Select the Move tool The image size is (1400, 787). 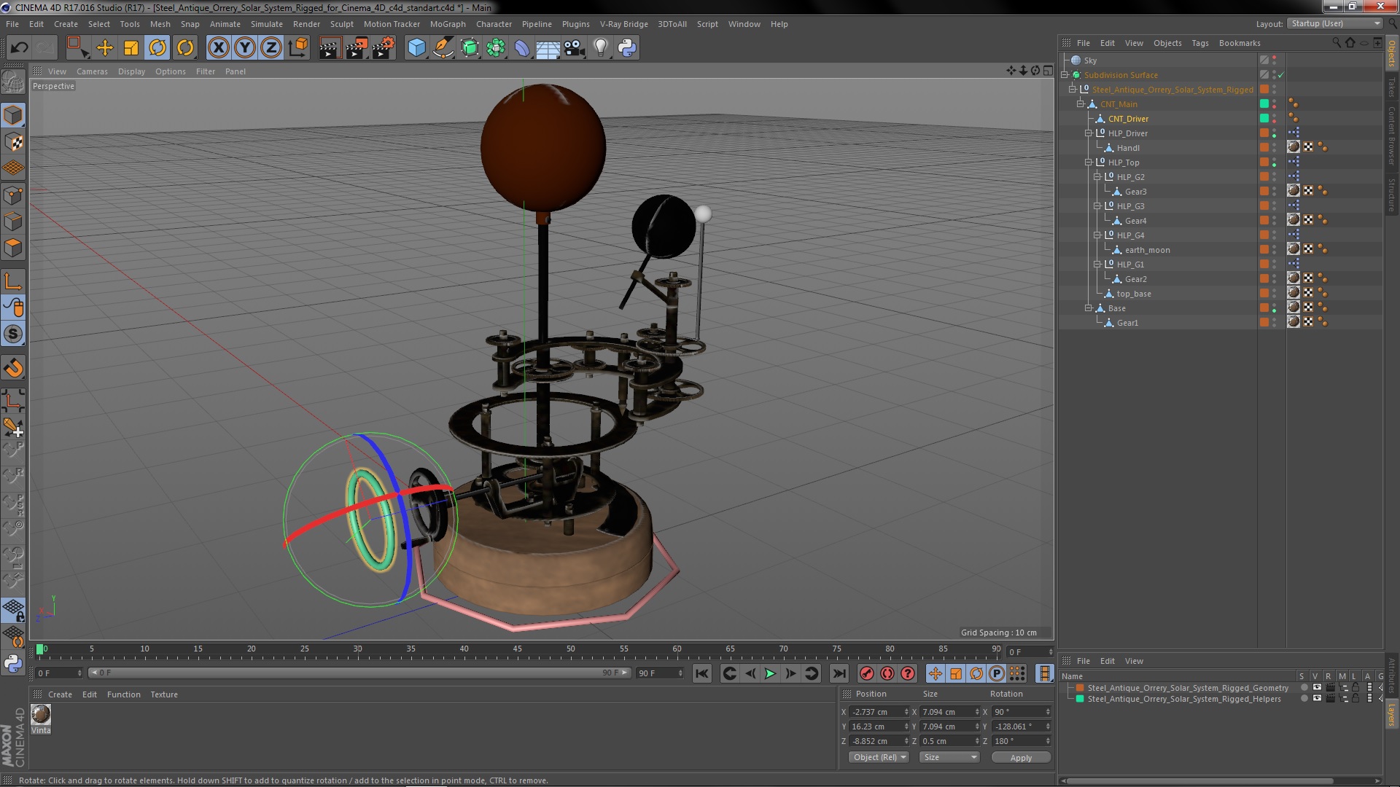click(105, 48)
